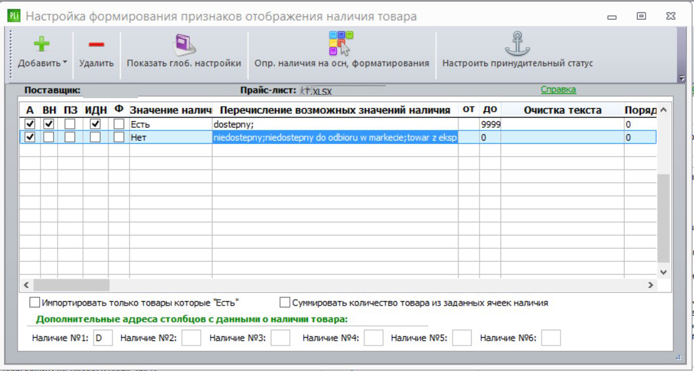Image resolution: width=694 pixels, height=371 pixels.
Task: Check Ф checkbox in the Нет row
Action: click(x=118, y=137)
